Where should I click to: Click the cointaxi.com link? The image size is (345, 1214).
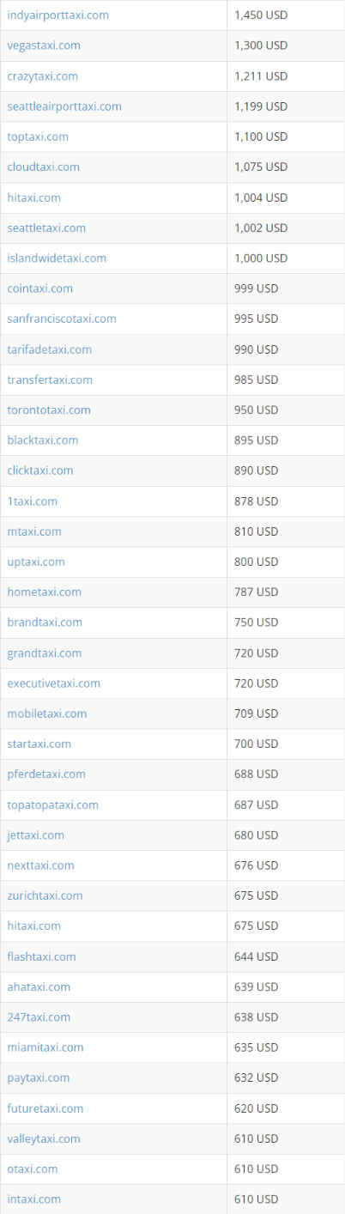(x=39, y=288)
